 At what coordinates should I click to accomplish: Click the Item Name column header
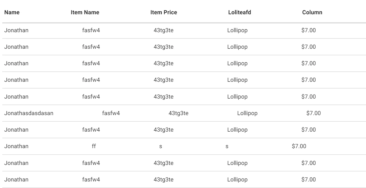tap(85, 13)
